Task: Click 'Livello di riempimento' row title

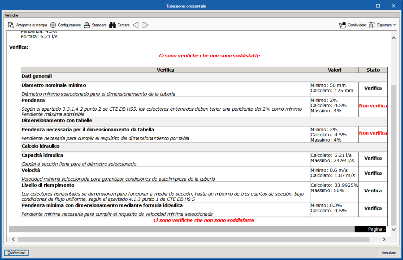Action: 48,185
